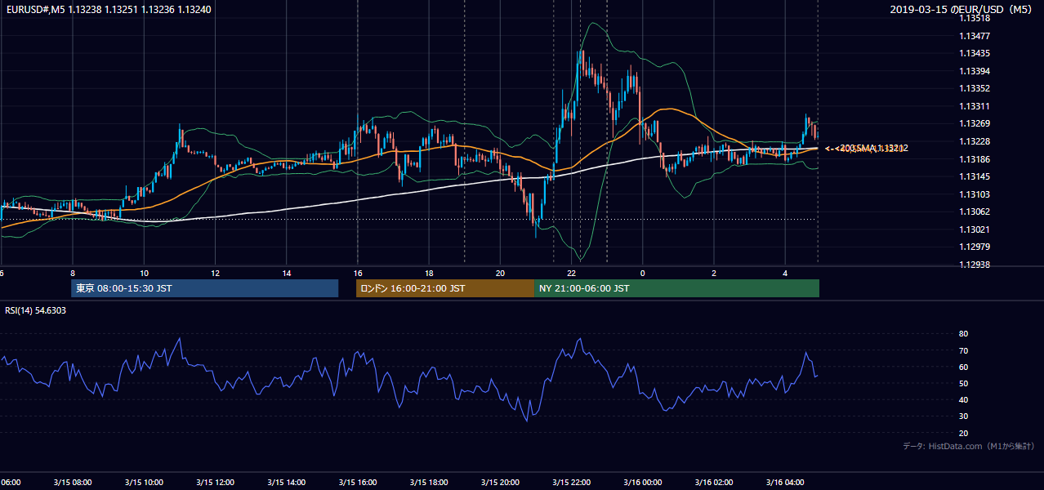Select the 3/16 04:00 date label

(x=785, y=482)
